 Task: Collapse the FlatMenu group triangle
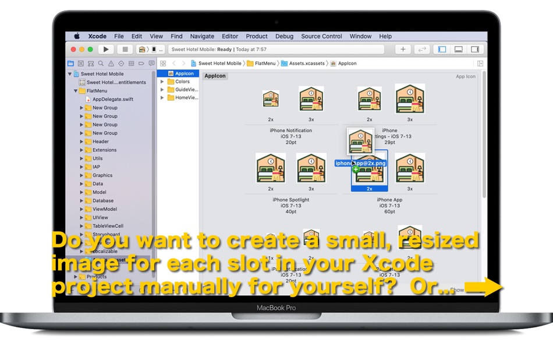[76, 91]
